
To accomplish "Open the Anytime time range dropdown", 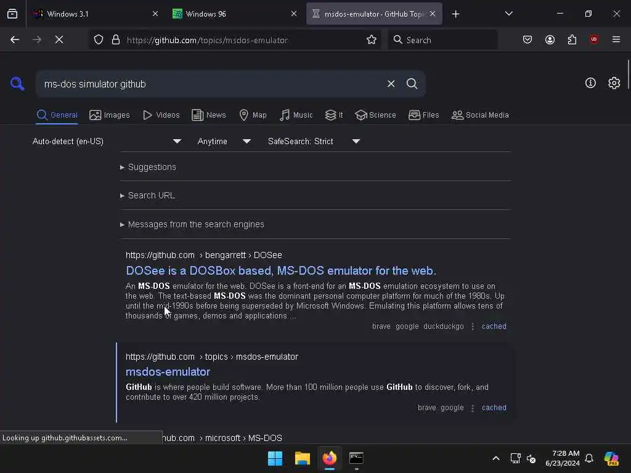I will coord(224,142).
